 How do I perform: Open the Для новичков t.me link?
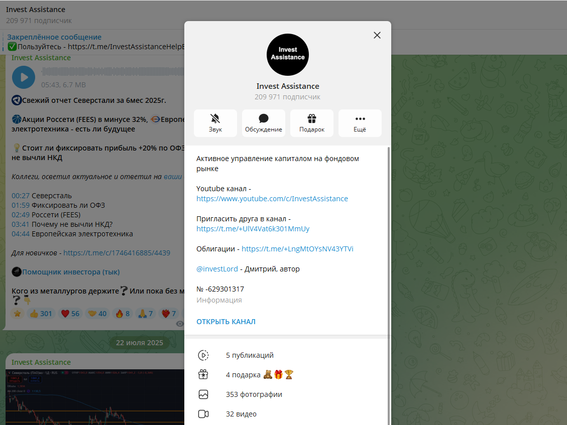click(117, 253)
